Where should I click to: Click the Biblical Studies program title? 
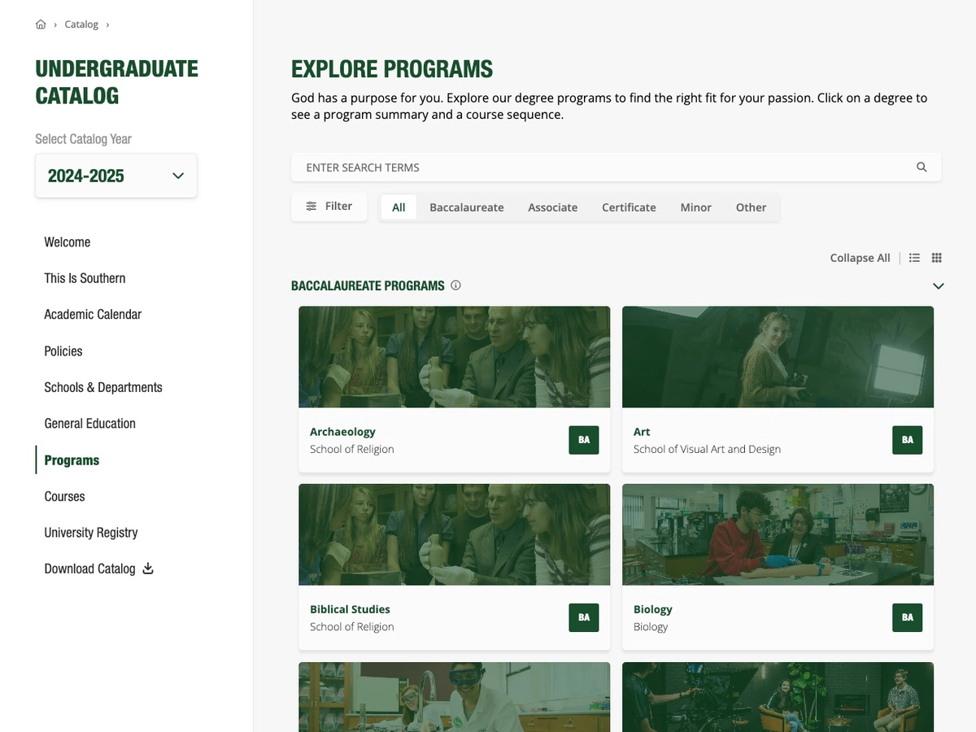(350, 609)
